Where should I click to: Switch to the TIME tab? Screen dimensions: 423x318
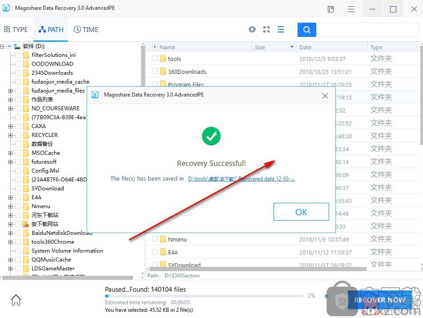coord(86,29)
